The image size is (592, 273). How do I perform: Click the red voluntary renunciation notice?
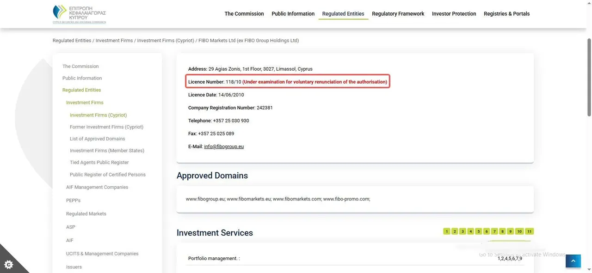[315, 82]
